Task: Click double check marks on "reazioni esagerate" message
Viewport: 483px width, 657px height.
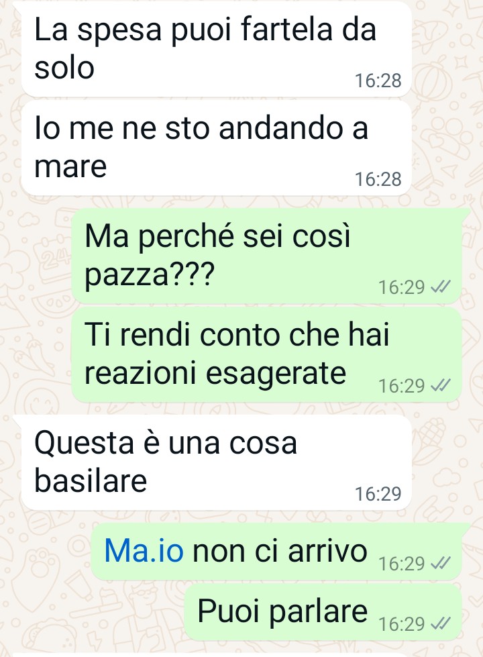Action: click(441, 386)
